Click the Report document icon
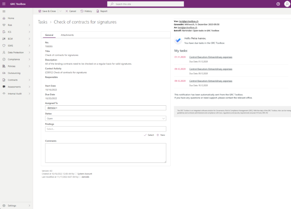Viewport: 291px width, 209px height. (x=98, y=11)
